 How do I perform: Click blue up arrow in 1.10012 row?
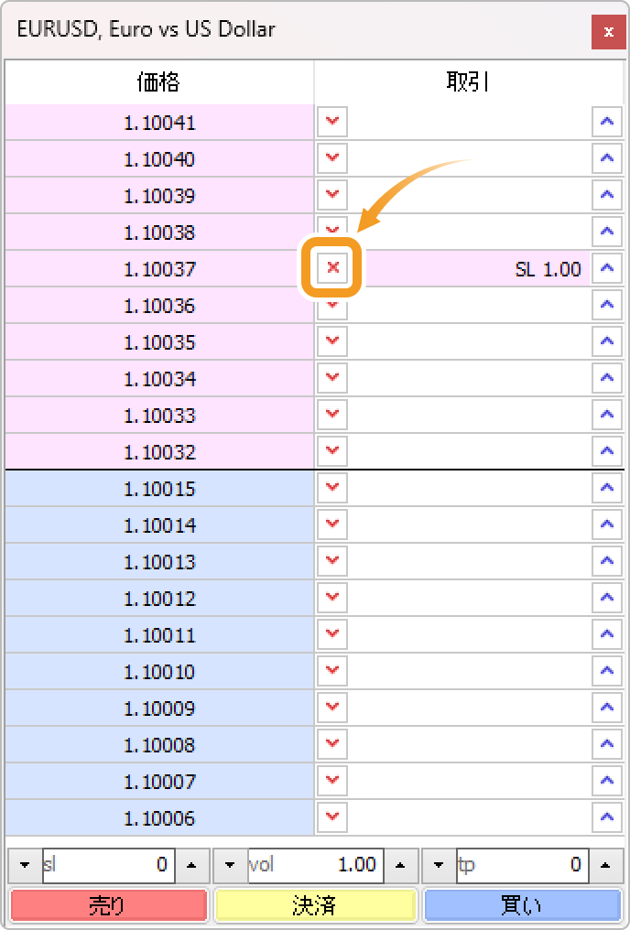[x=606, y=598]
